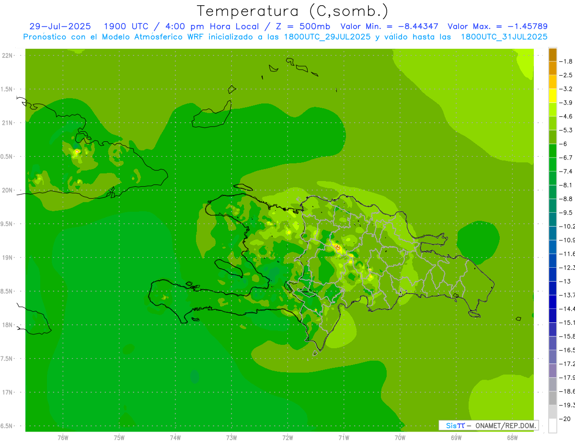Click the '70W' longitude label
575x444 pixels.
tap(400, 438)
